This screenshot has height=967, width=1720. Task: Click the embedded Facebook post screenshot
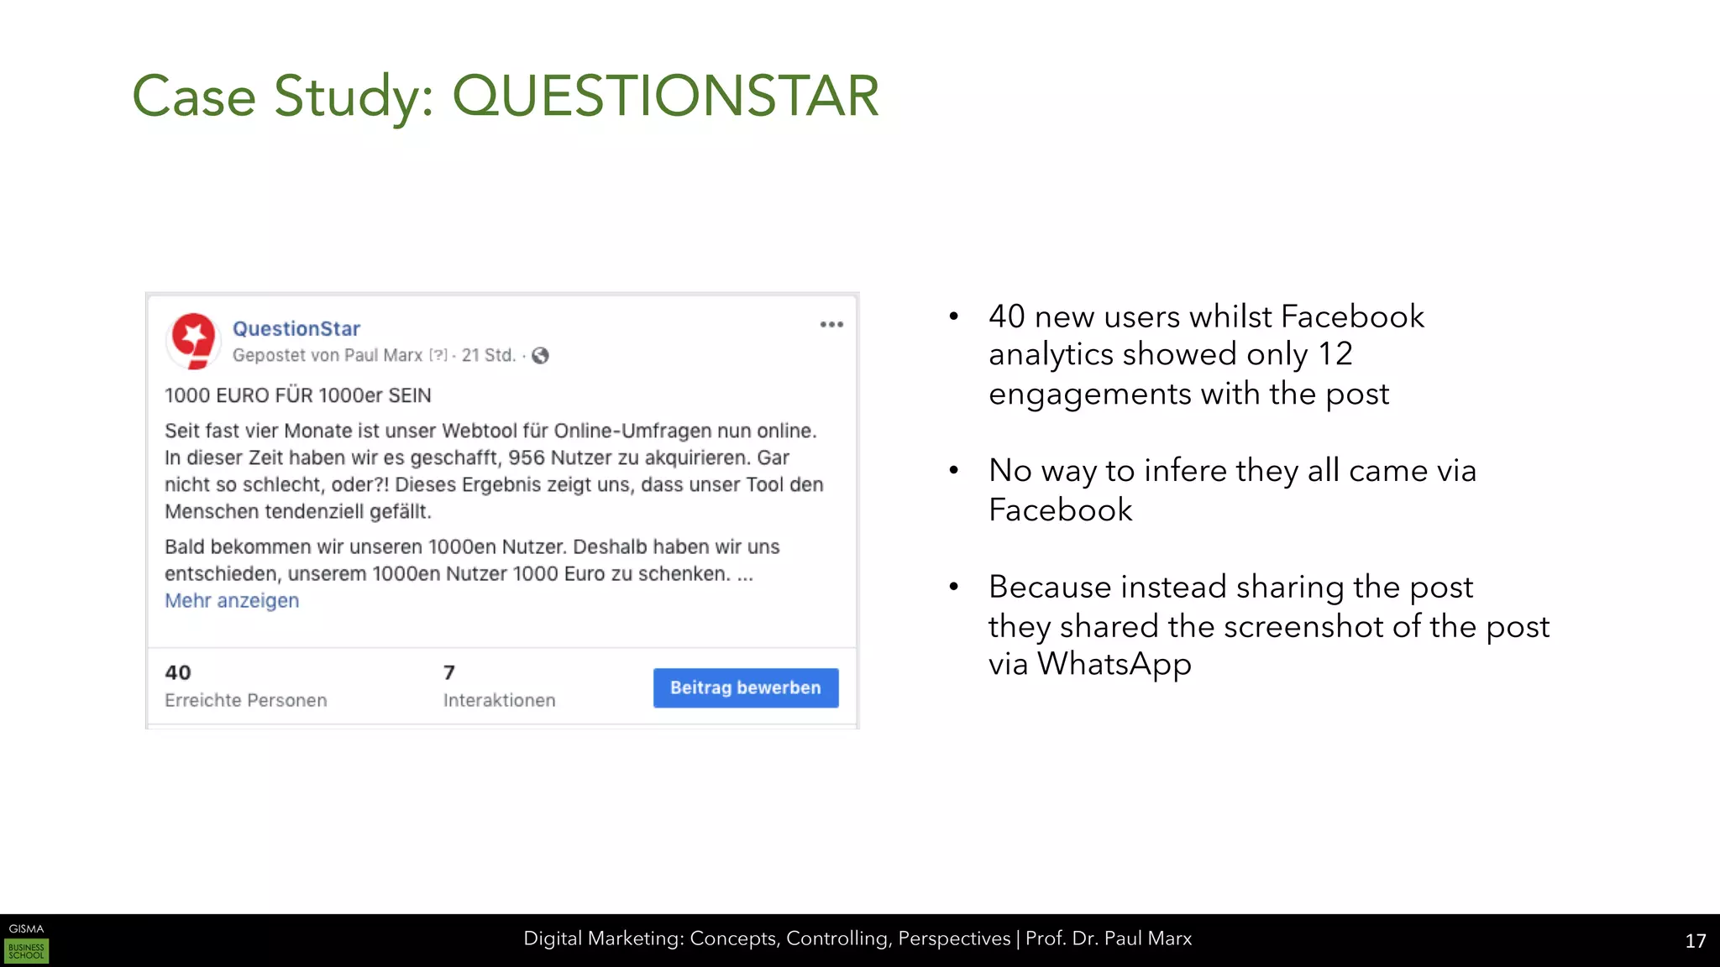(x=502, y=510)
